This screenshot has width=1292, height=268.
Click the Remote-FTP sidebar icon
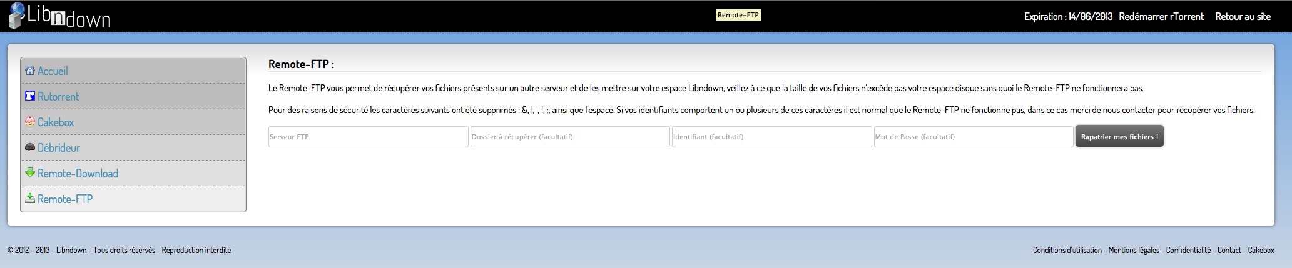click(x=29, y=198)
